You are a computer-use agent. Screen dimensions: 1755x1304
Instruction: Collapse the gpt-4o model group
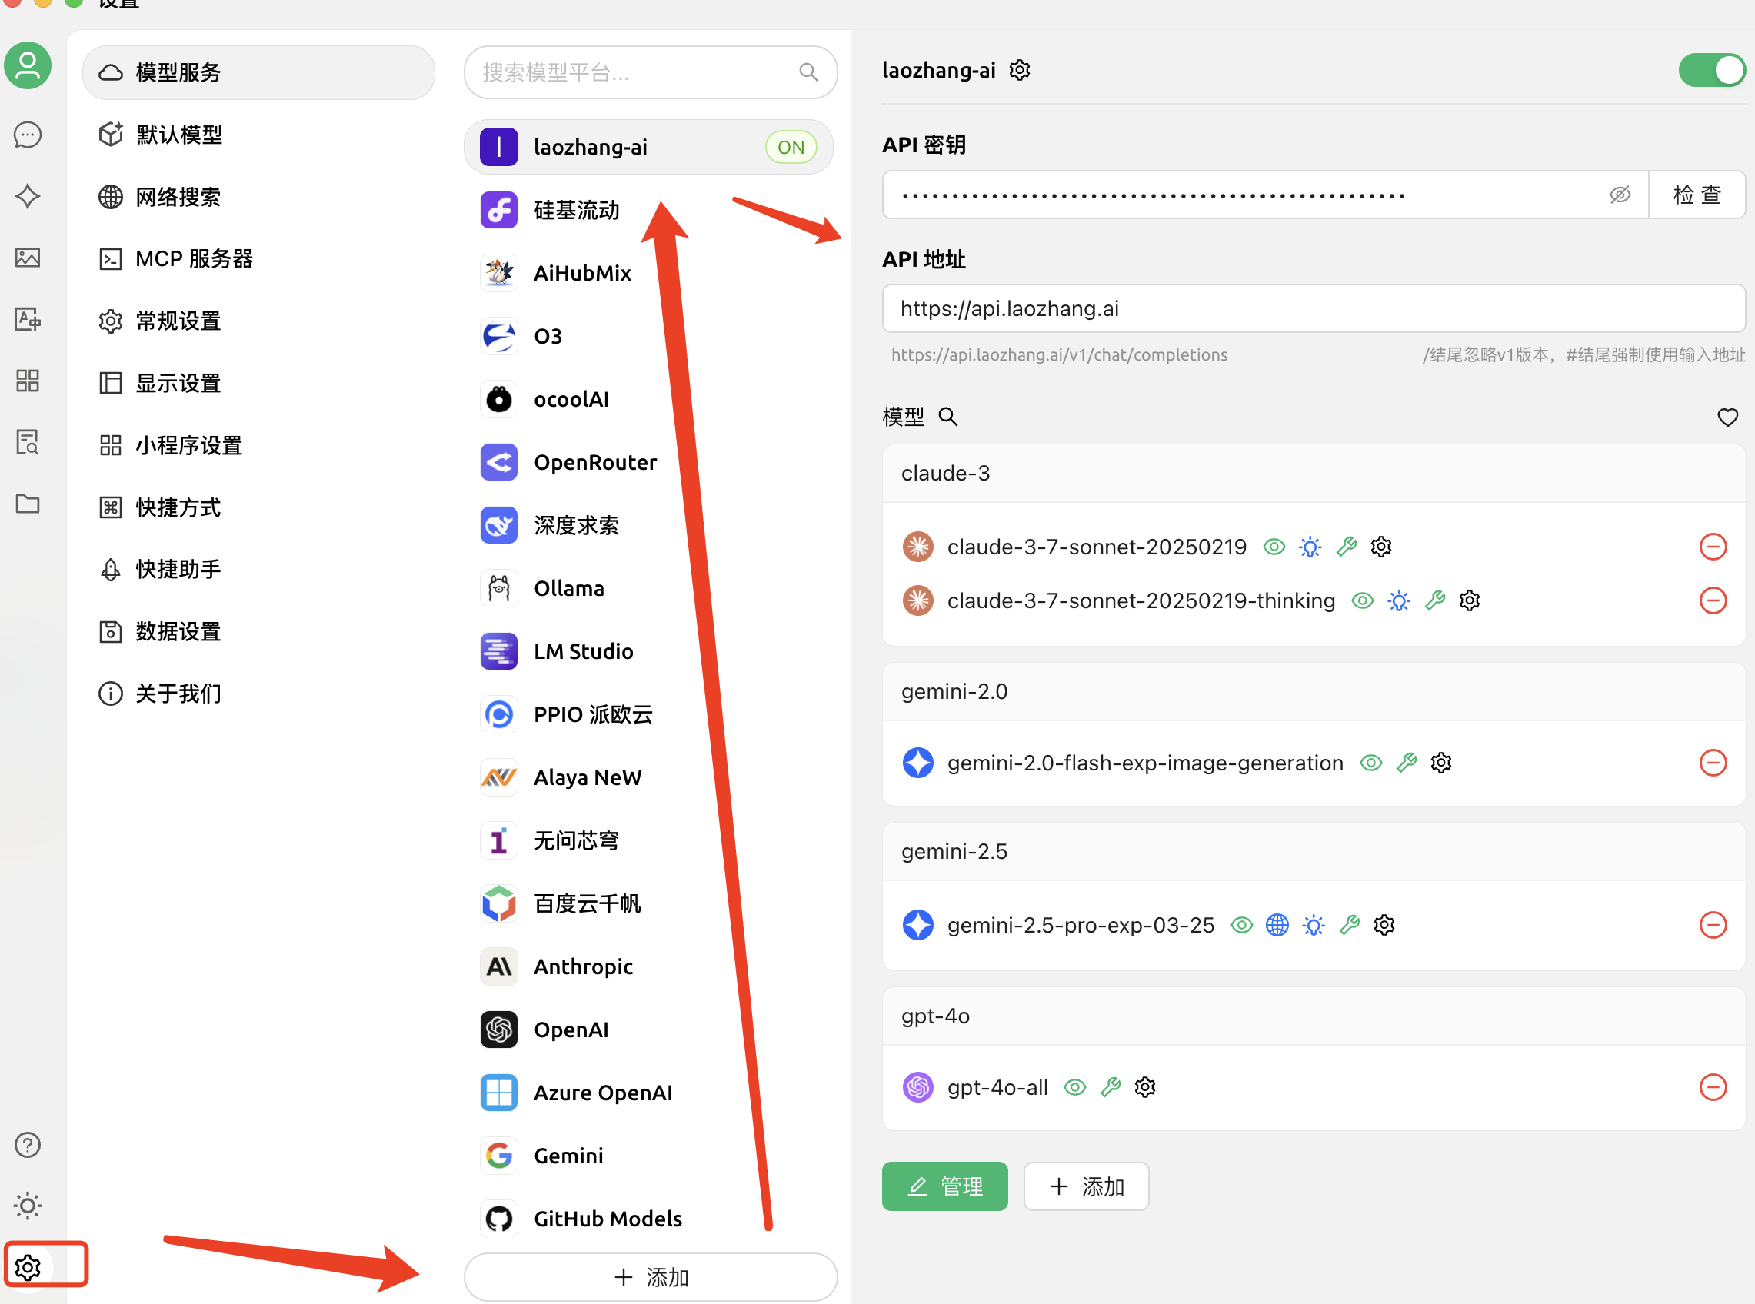935,1016
